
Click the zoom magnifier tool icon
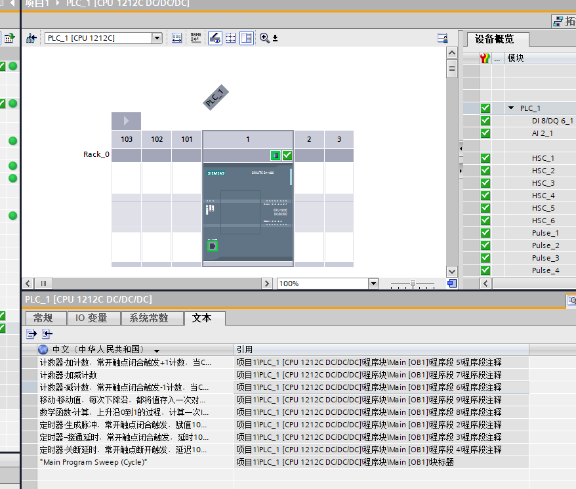pyautogui.click(x=264, y=38)
